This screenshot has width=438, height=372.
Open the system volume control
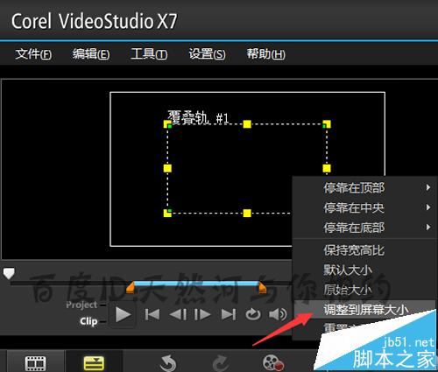[278, 314]
